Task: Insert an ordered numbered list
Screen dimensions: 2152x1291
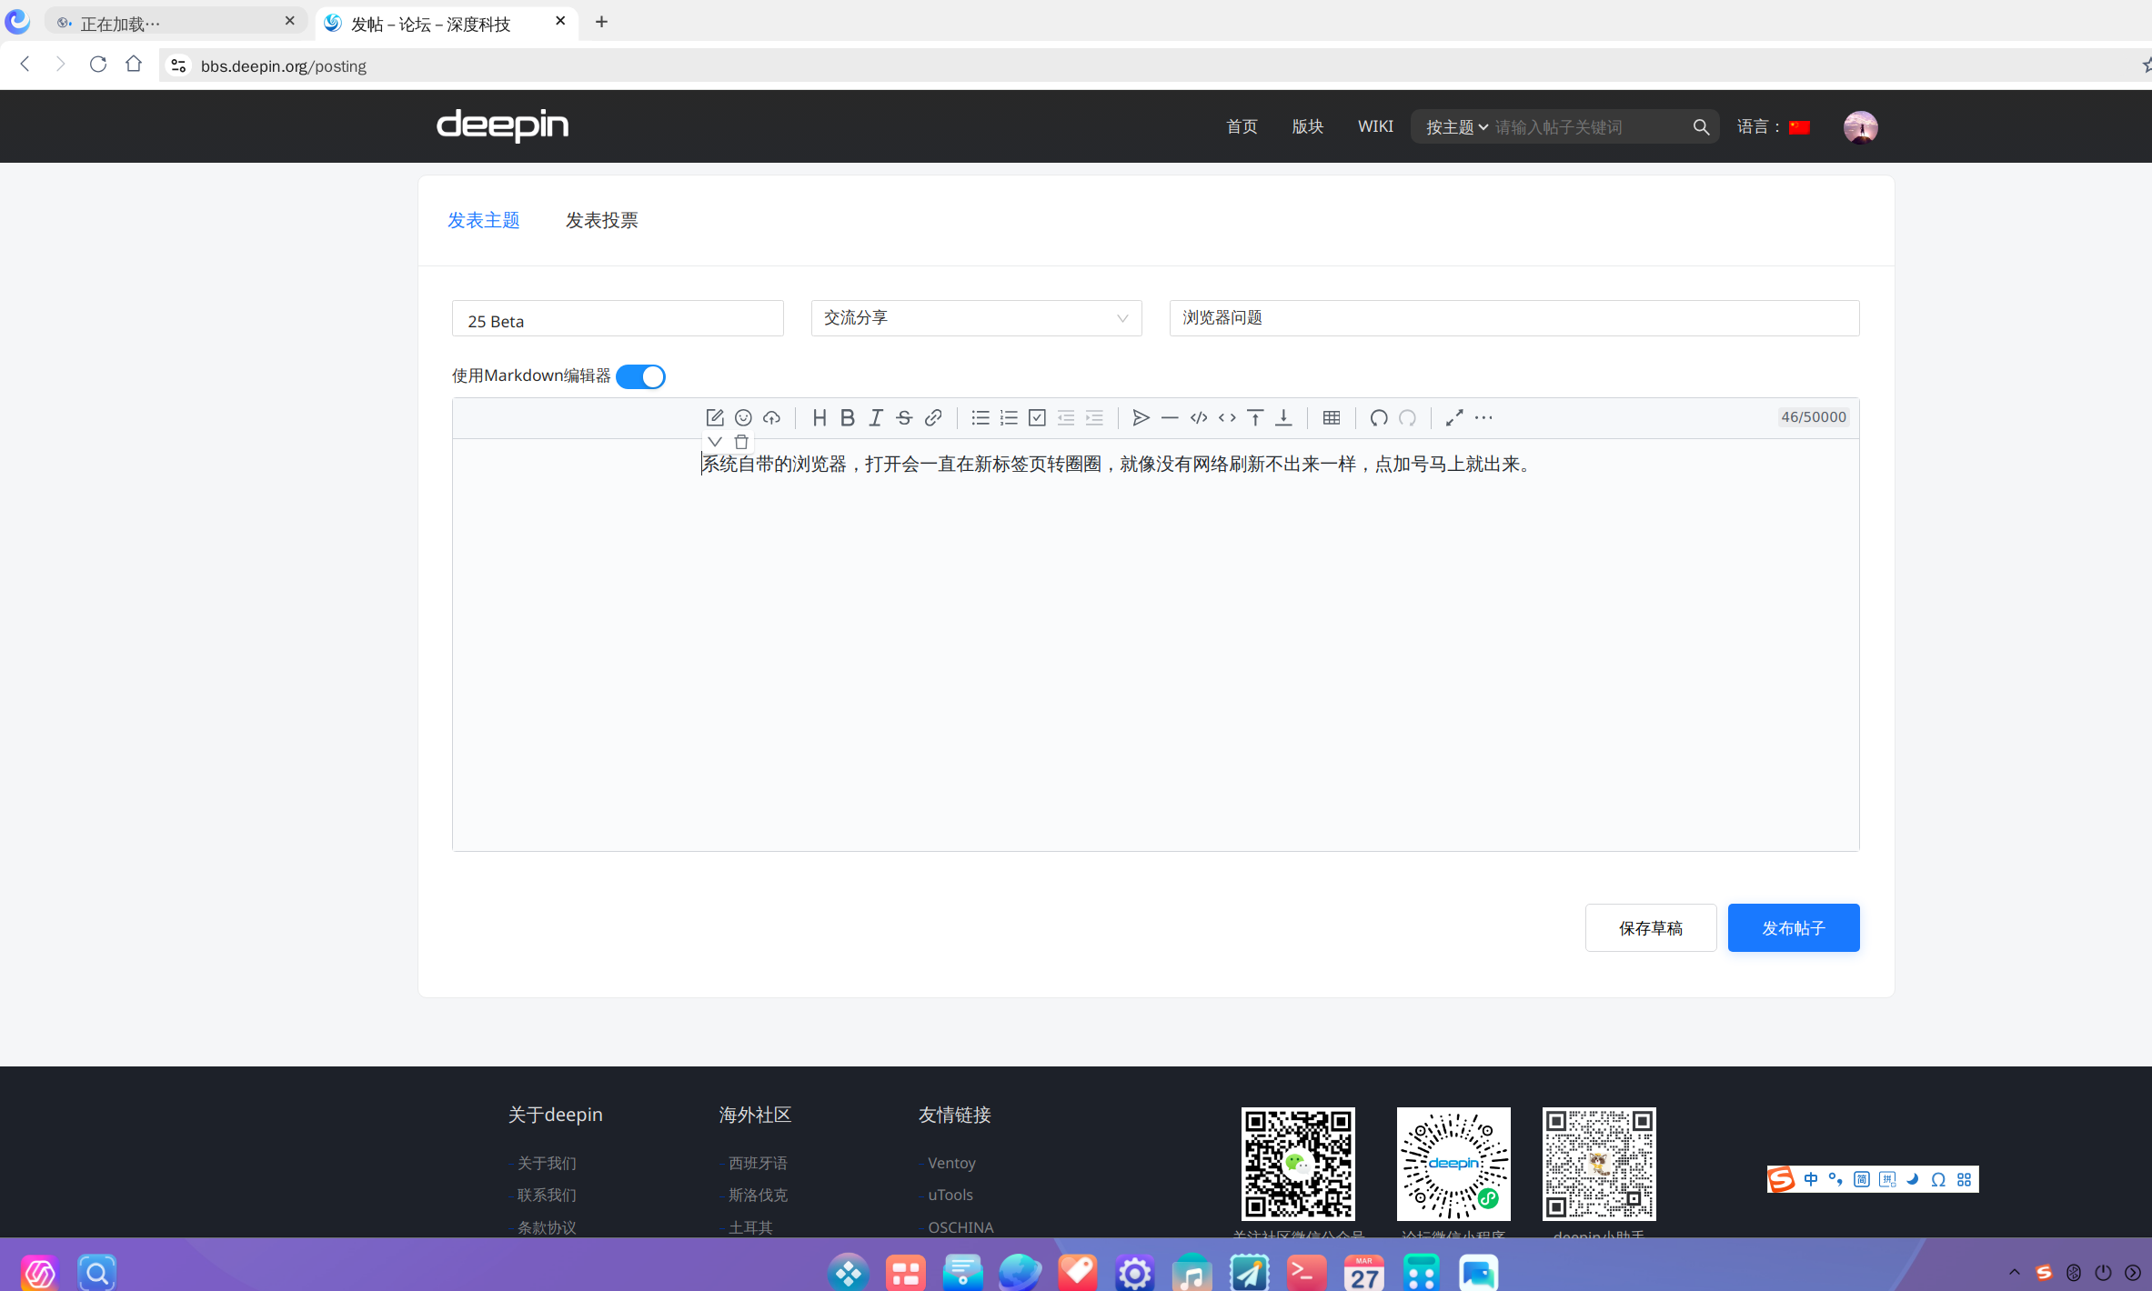Action: (x=1009, y=417)
